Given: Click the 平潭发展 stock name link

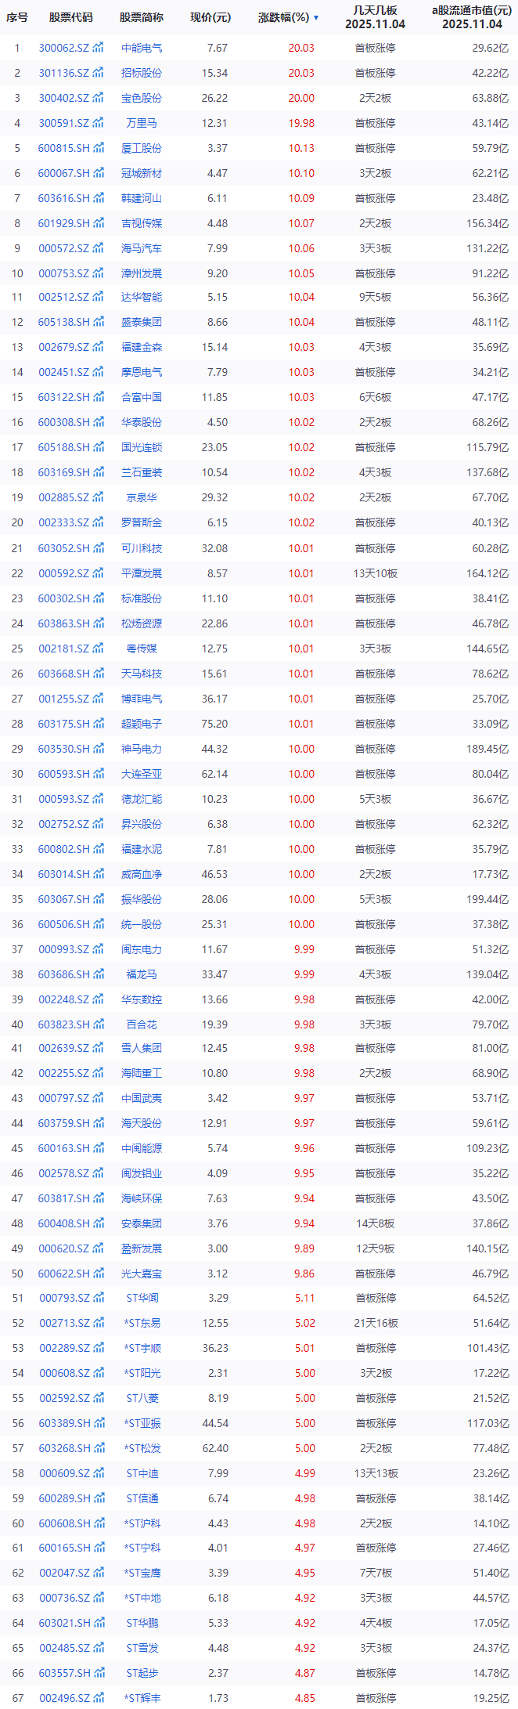Looking at the screenshot, I should 142,573.
